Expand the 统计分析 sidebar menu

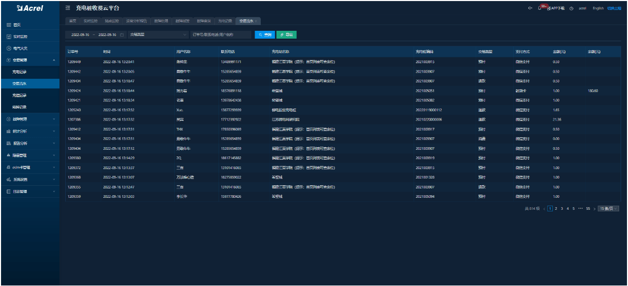tap(54, 131)
